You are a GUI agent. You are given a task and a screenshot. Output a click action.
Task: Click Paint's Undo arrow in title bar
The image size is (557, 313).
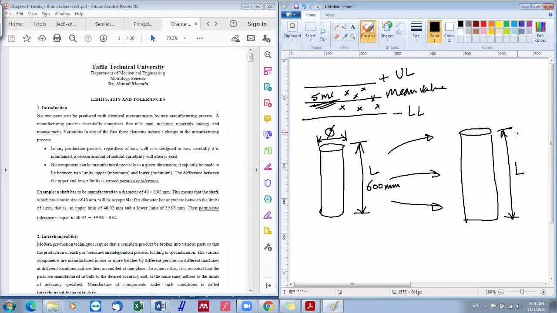tap(304, 7)
